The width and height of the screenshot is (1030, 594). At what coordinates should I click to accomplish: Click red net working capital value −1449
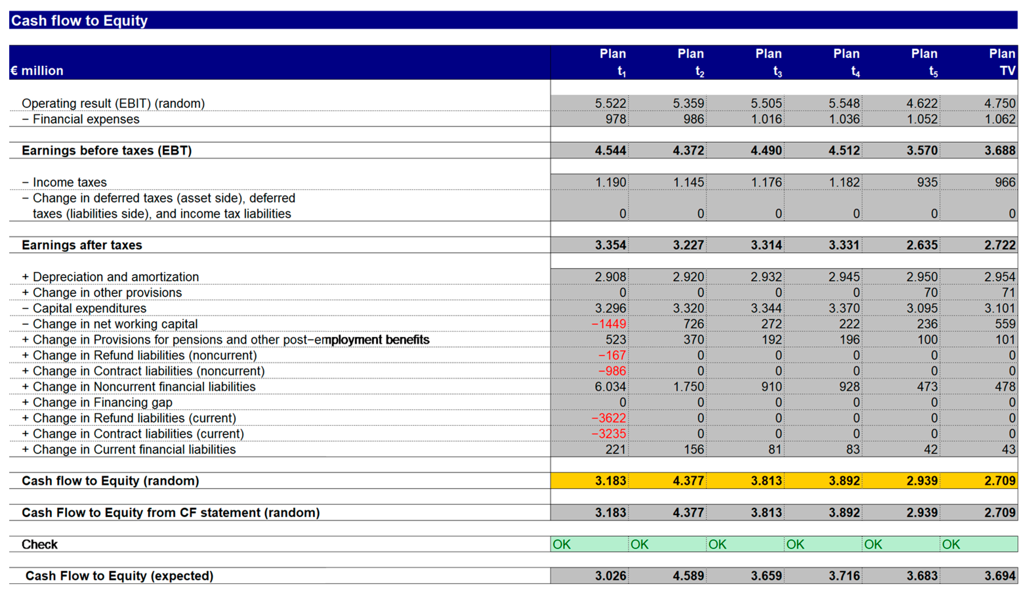click(x=608, y=324)
